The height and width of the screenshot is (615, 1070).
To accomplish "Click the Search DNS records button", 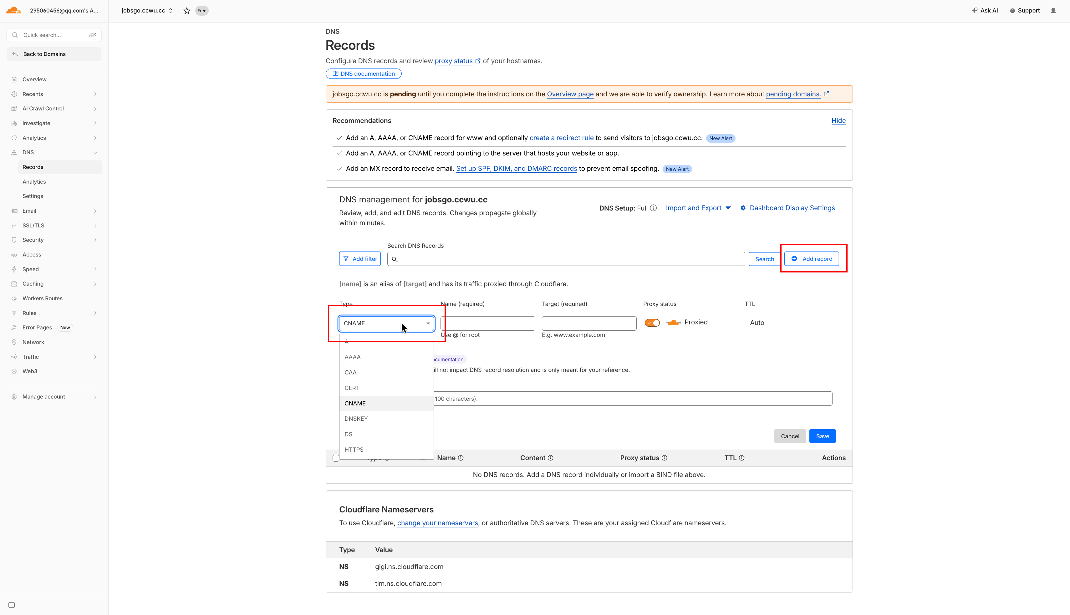I will tap(765, 259).
